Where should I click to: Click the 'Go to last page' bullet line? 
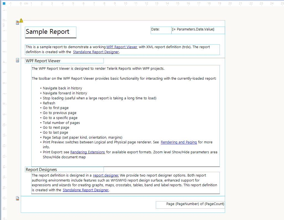55,133
